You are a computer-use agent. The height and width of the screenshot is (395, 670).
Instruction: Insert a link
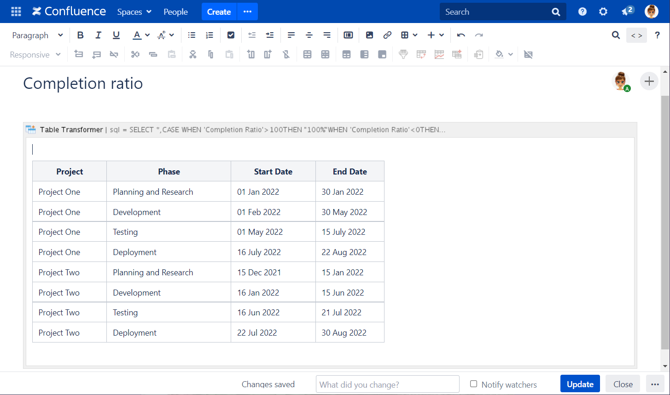pyautogui.click(x=387, y=35)
